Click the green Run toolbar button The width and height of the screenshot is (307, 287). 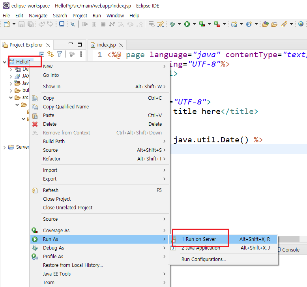pyautogui.click(x=187, y=24)
